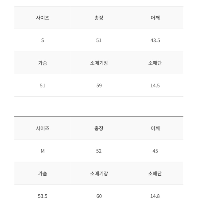Click the 51 under 총장 header
The height and width of the screenshot is (209, 198).
(x=99, y=40)
